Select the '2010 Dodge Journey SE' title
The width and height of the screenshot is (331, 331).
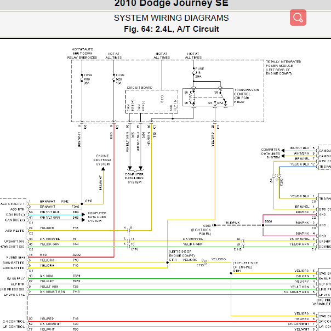tap(171, 3)
